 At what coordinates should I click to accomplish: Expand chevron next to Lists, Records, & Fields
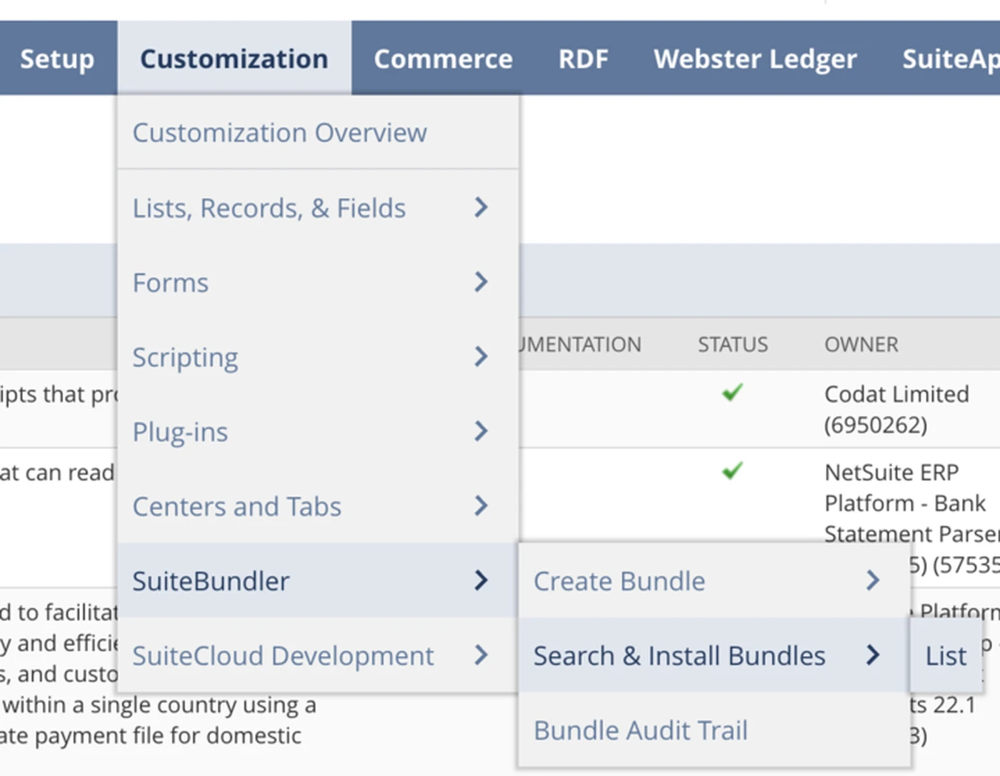(x=481, y=208)
